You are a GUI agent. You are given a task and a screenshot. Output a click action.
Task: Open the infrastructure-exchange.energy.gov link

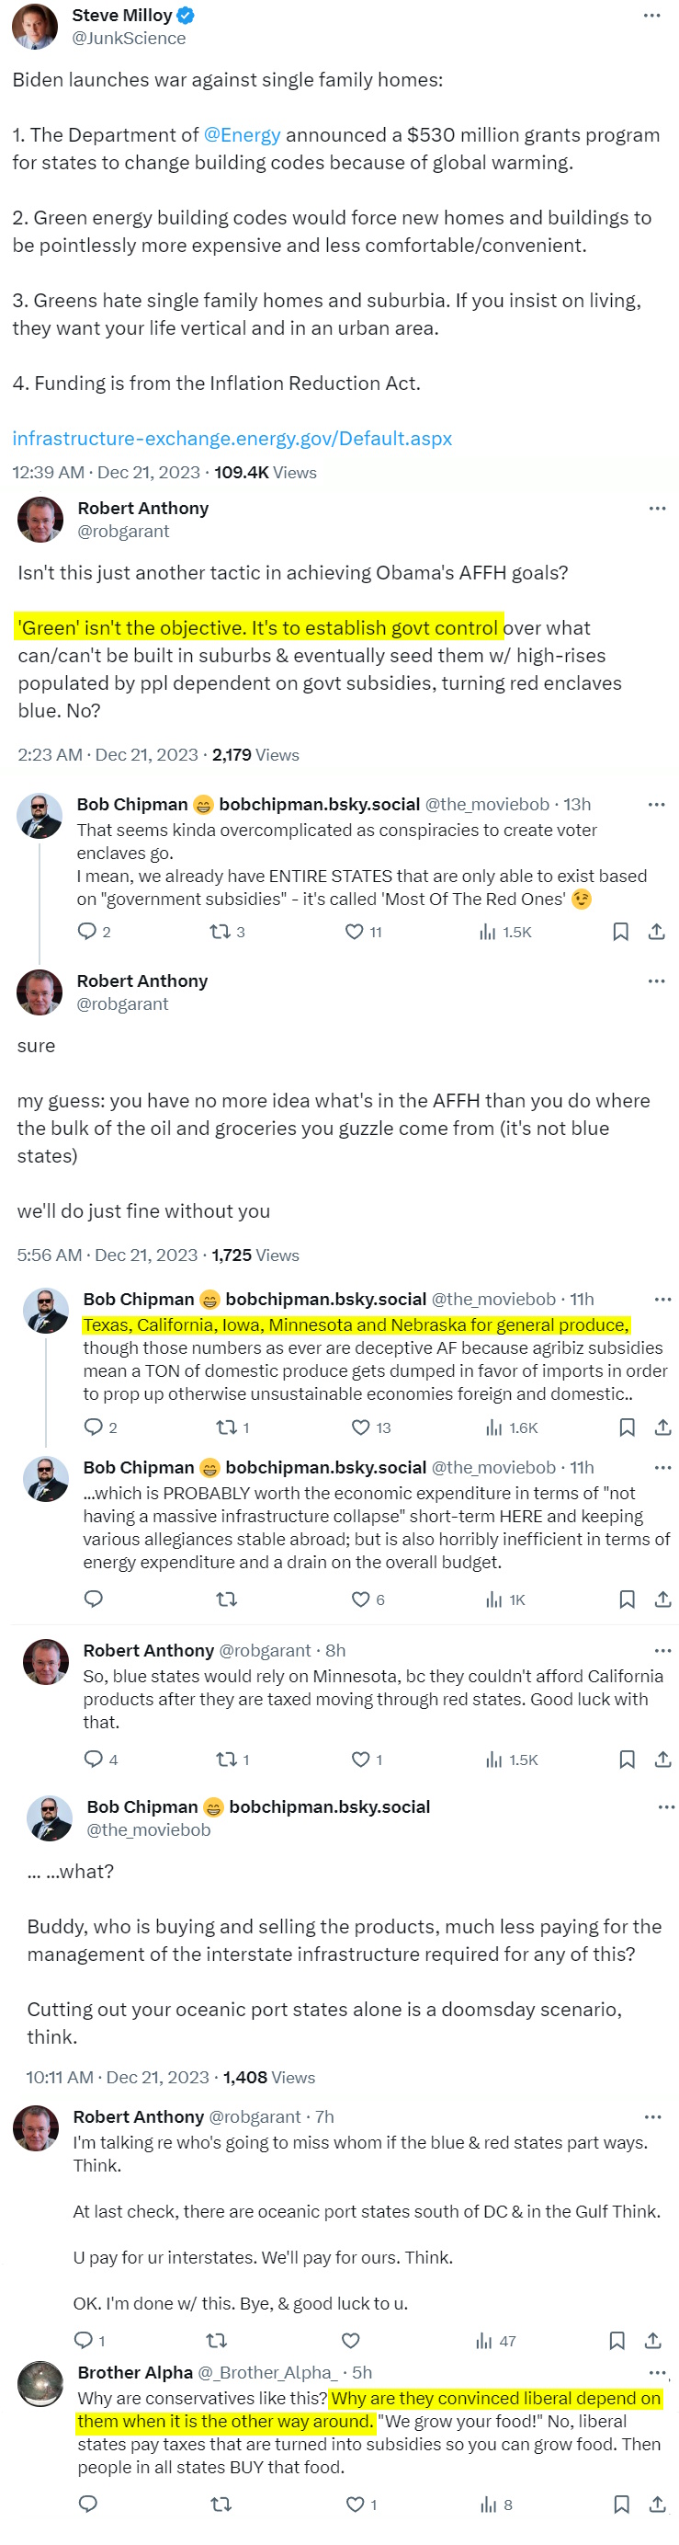pos(232,438)
